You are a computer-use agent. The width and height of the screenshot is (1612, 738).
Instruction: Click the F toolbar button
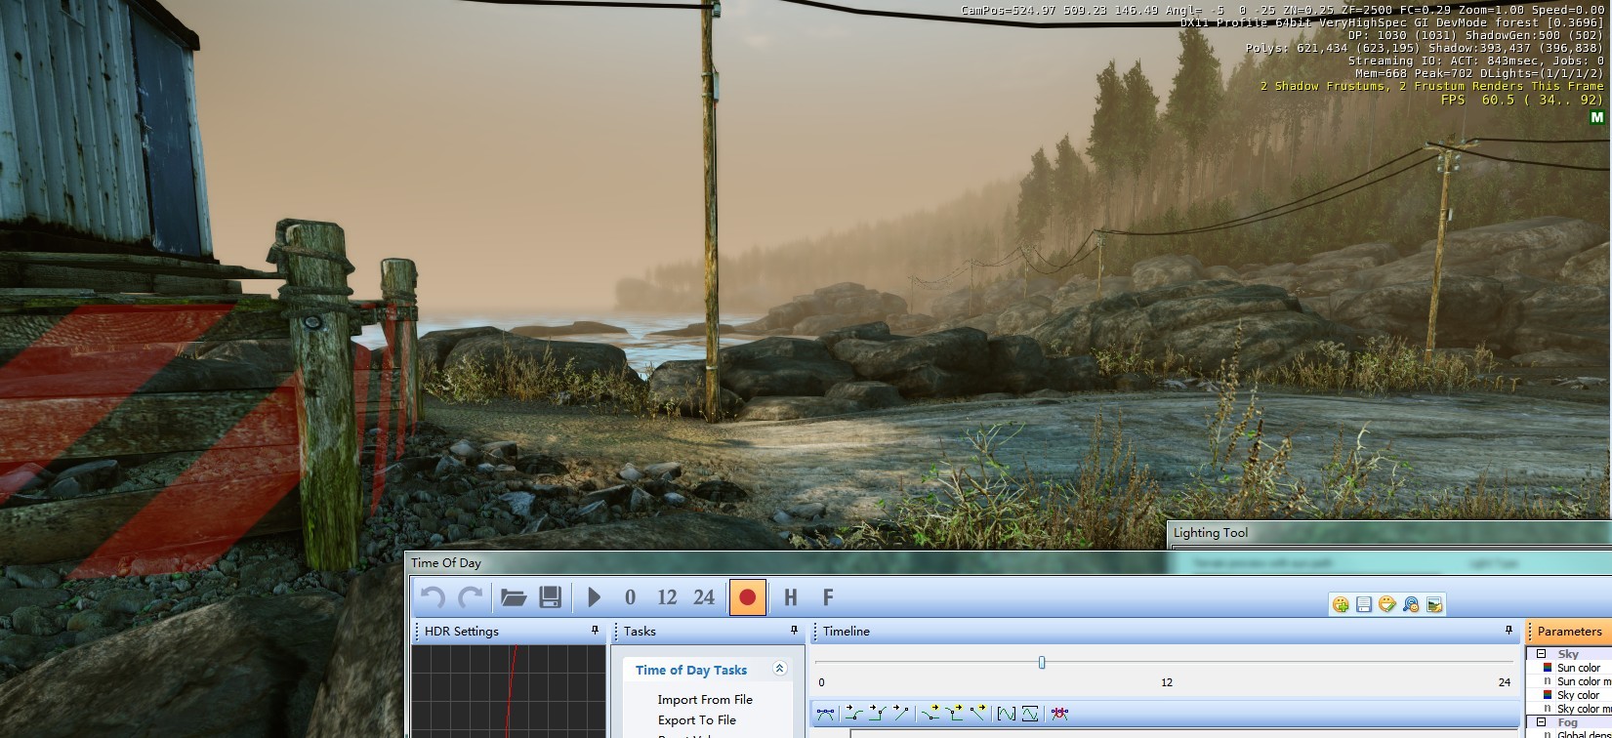pyautogui.click(x=828, y=596)
